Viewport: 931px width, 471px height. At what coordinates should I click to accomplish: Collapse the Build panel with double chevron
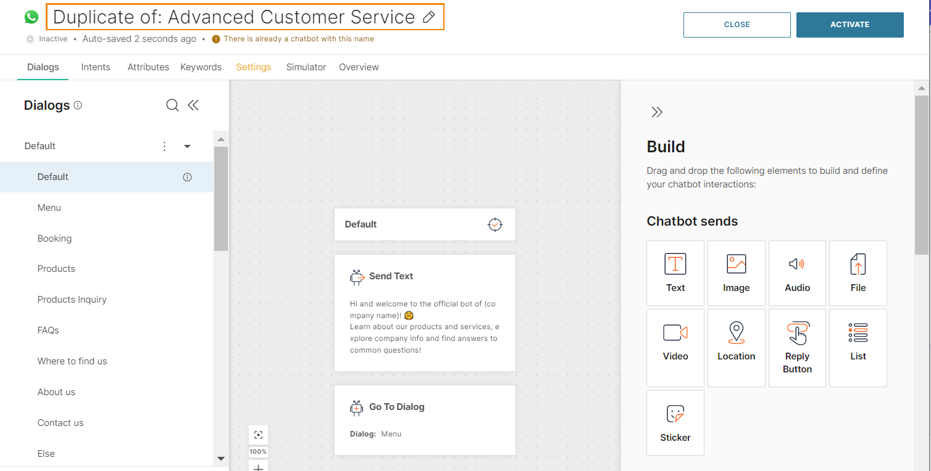[x=656, y=112]
